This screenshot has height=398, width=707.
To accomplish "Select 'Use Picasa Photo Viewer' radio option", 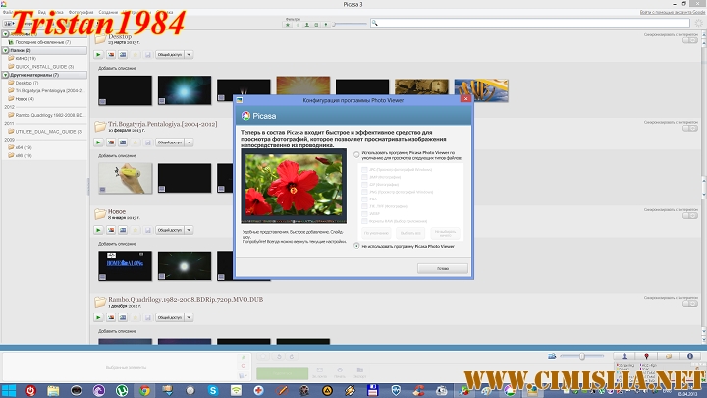I will (357, 154).
